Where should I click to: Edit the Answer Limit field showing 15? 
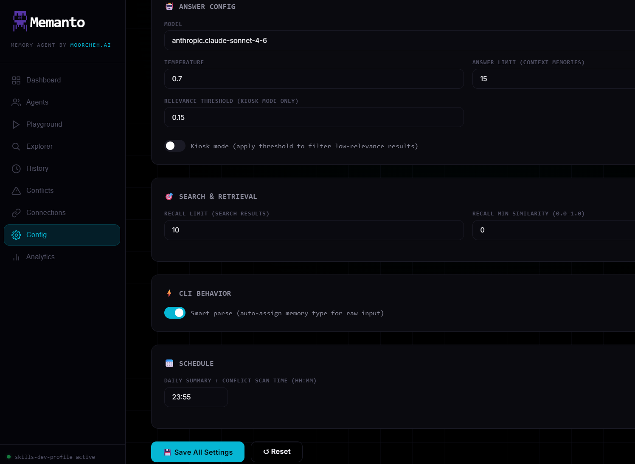coord(554,79)
